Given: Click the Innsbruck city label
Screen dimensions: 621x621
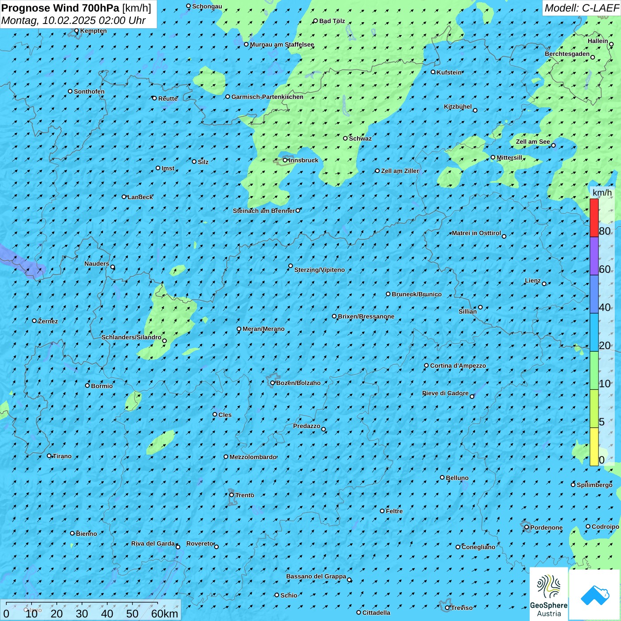Looking at the screenshot, I should pos(303,160).
